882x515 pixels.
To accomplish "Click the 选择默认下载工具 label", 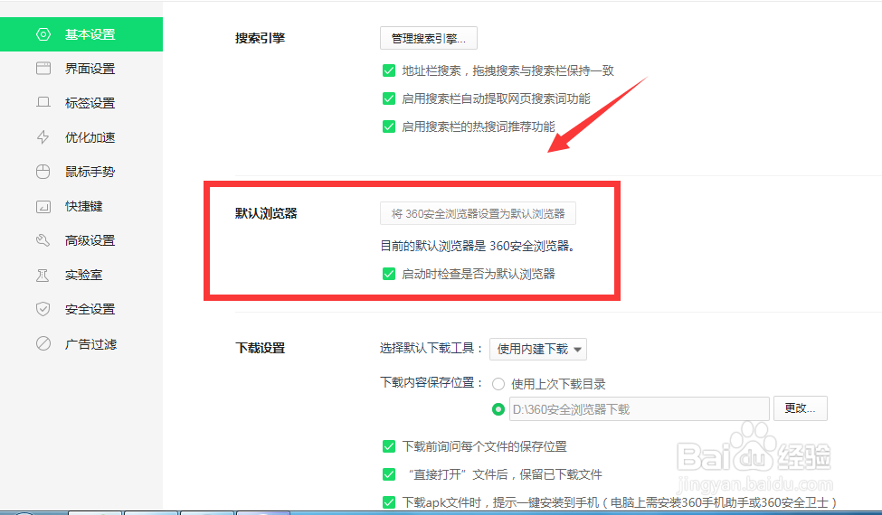I will [432, 348].
